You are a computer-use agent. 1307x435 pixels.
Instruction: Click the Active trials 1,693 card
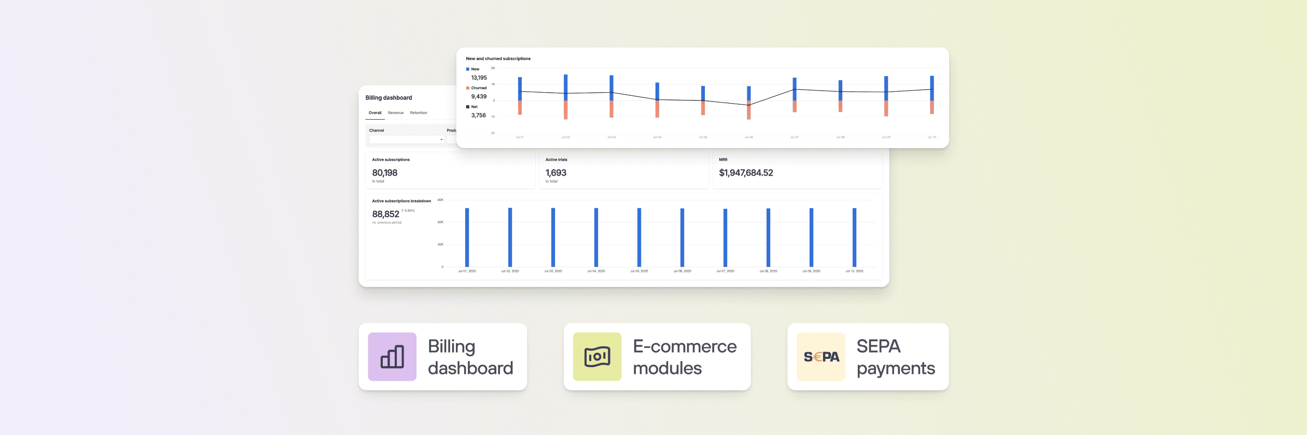click(623, 170)
